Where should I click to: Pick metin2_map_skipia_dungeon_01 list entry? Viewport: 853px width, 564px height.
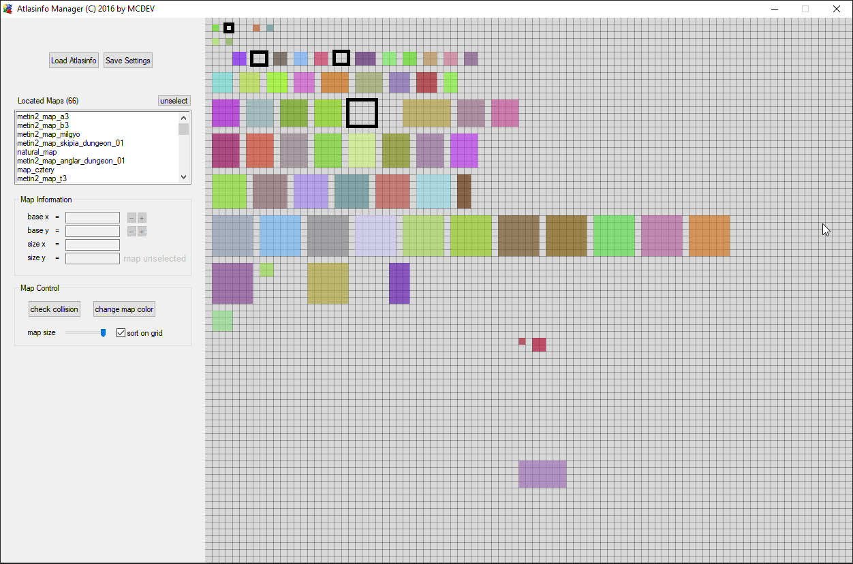coord(70,143)
